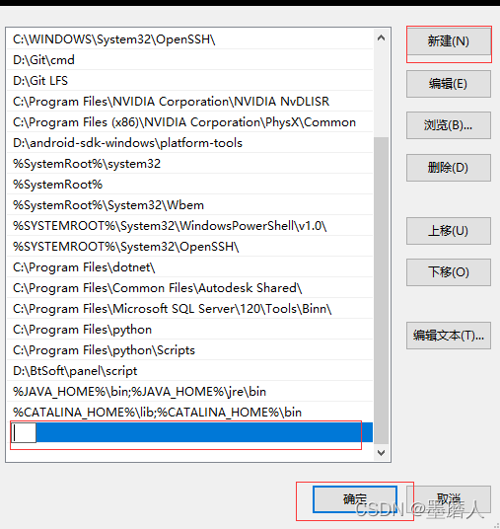
Task: Select the NVIDIA NvDLISR path entry
Action: (x=189, y=102)
